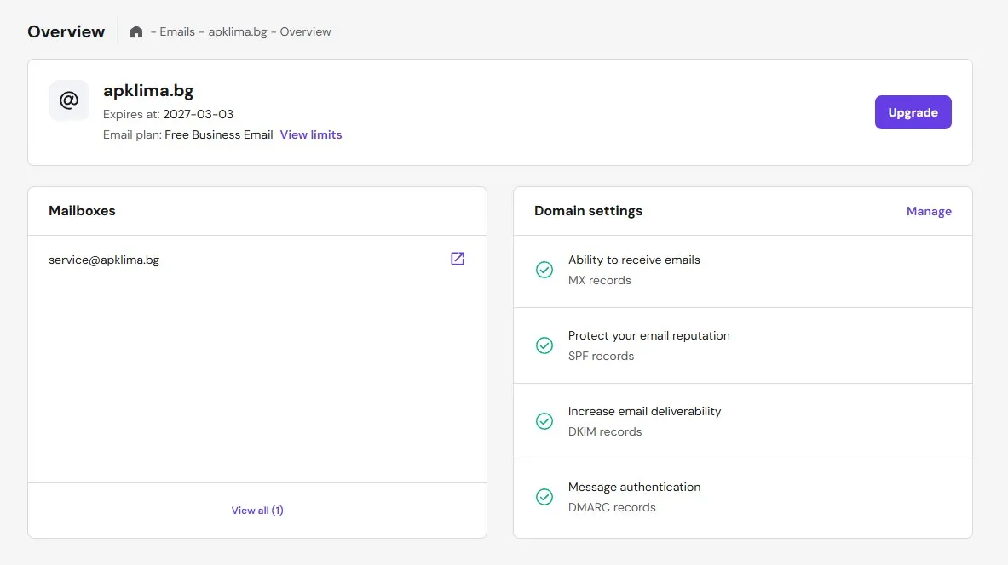Click Manage in Domain settings
This screenshot has height=565, width=1008.
click(x=929, y=211)
